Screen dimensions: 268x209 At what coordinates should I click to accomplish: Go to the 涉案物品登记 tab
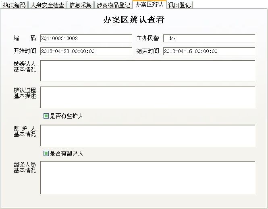[113, 5]
